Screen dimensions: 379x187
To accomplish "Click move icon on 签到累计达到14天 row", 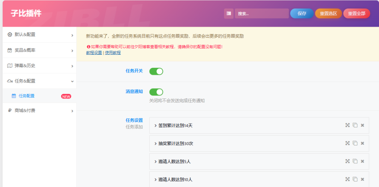I will pyautogui.click(x=348, y=125).
